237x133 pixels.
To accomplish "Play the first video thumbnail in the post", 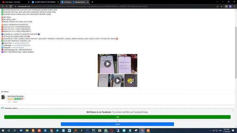I will [107, 64].
